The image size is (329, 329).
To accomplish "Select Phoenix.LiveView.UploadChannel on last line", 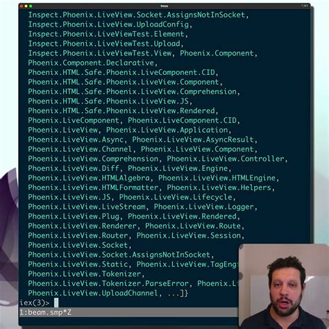I will 93,293.
